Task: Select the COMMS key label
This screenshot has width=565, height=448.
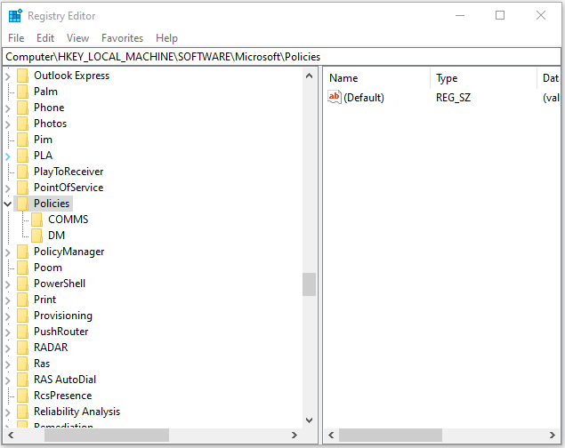Action: 69,220
